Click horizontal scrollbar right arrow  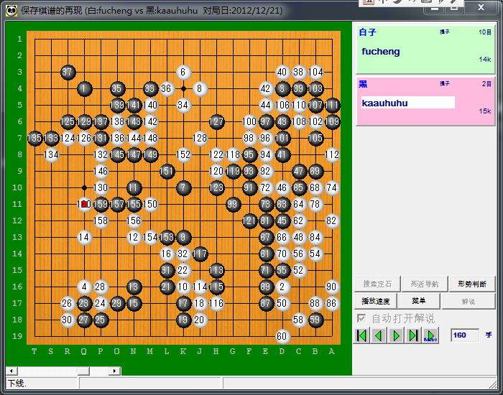[x=114, y=371]
